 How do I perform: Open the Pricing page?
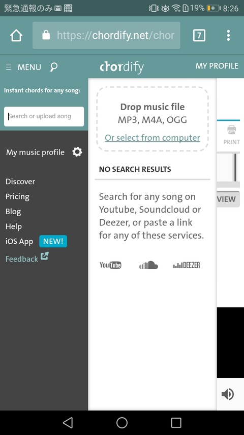pyautogui.click(x=17, y=197)
